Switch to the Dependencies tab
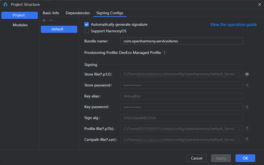Screen dimensions: 264x165 (x=78, y=13)
